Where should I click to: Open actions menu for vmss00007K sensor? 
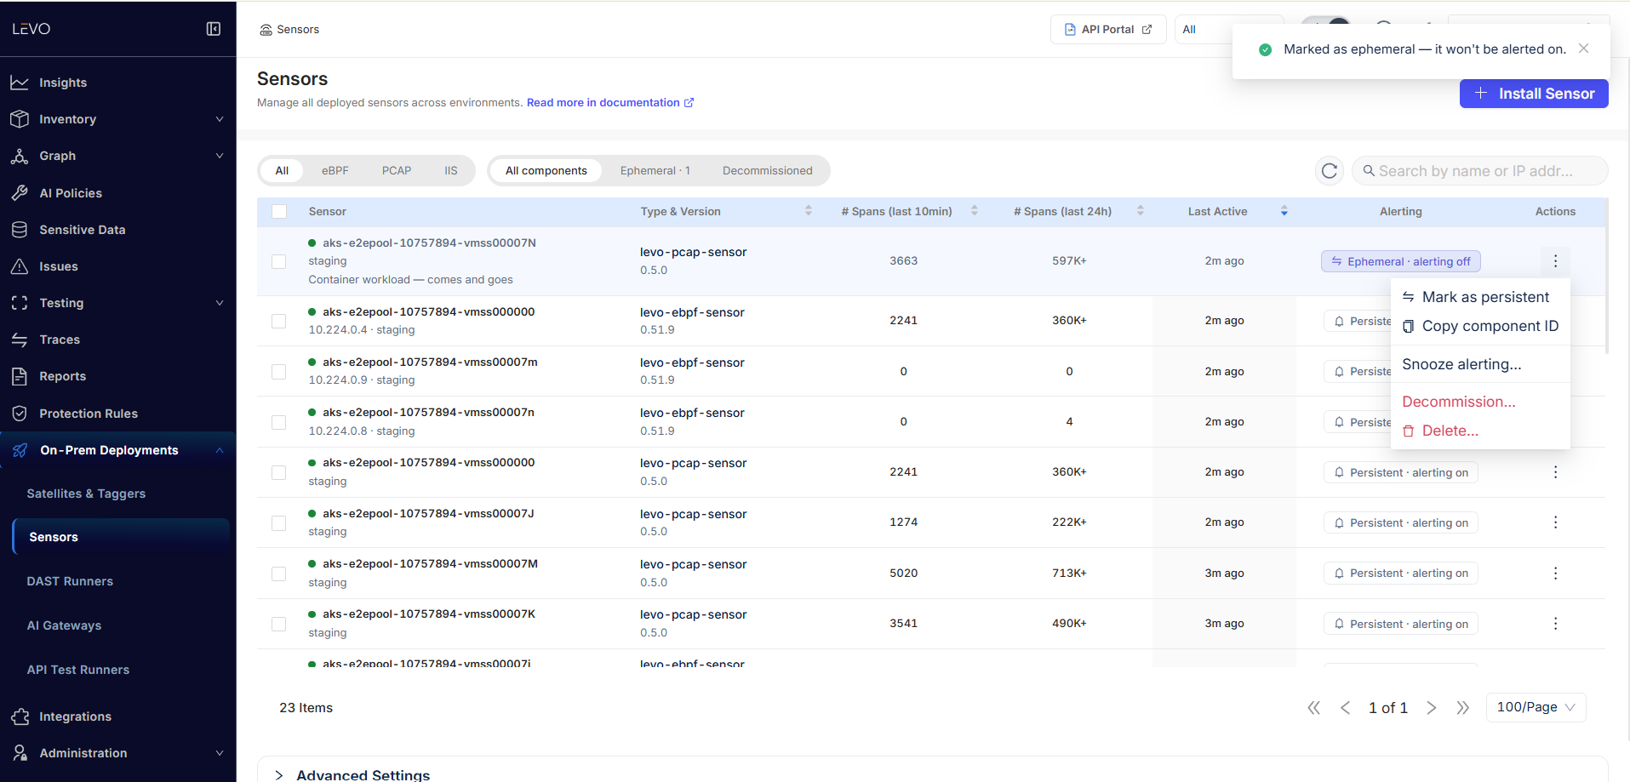1555,624
